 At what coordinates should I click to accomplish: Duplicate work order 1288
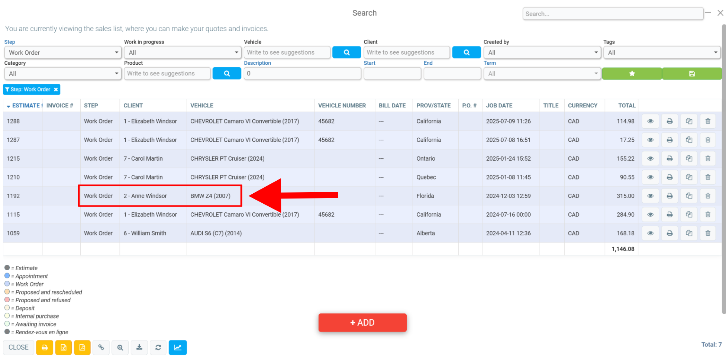(x=689, y=121)
